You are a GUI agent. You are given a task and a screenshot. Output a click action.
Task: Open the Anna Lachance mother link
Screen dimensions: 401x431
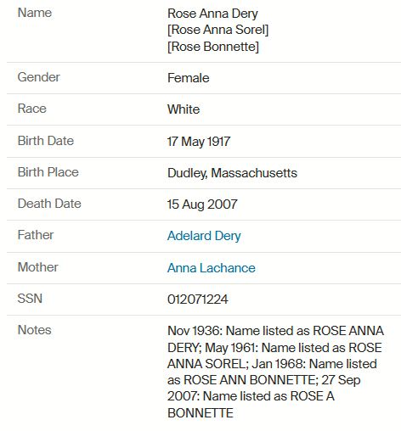pyautogui.click(x=212, y=268)
